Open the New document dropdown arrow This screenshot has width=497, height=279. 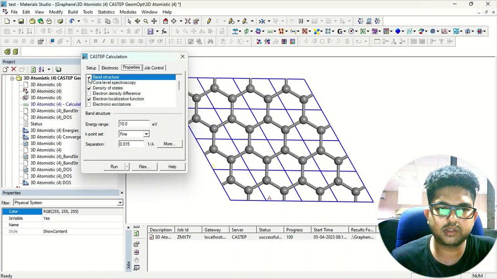(14, 21)
